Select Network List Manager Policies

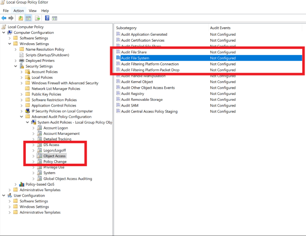56,89
